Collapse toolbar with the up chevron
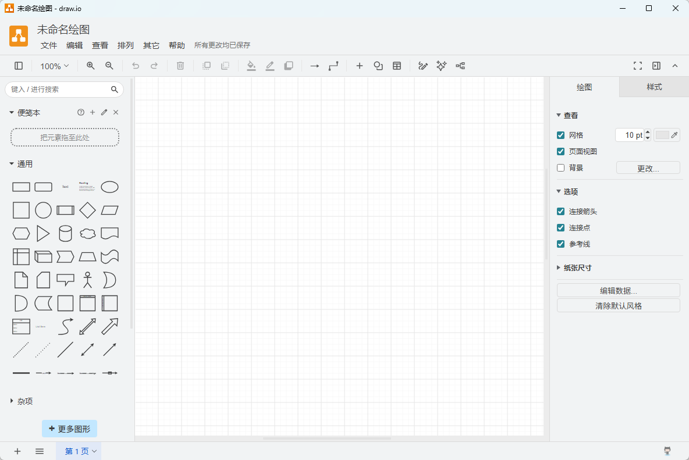The width and height of the screenshot is (689, 460). (675, 66)
